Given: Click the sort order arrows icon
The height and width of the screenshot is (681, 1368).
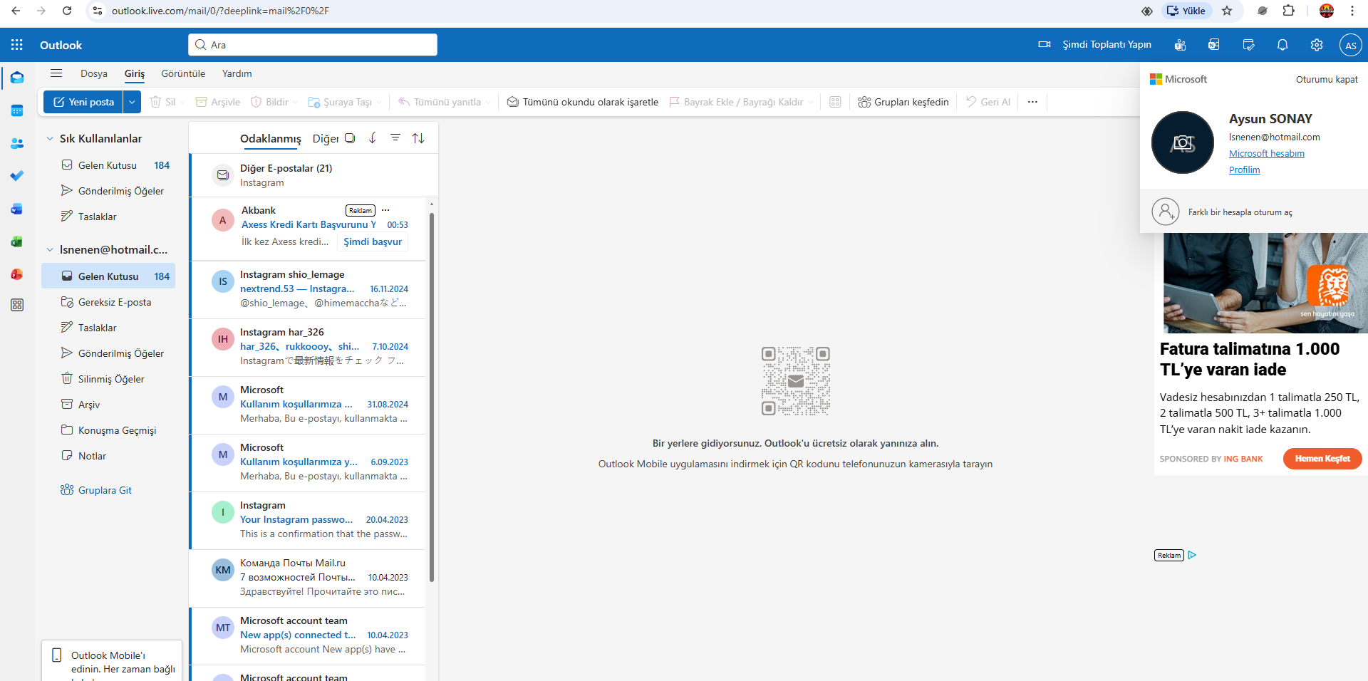Looking at the screenshot, I should (x=418, y=138).
